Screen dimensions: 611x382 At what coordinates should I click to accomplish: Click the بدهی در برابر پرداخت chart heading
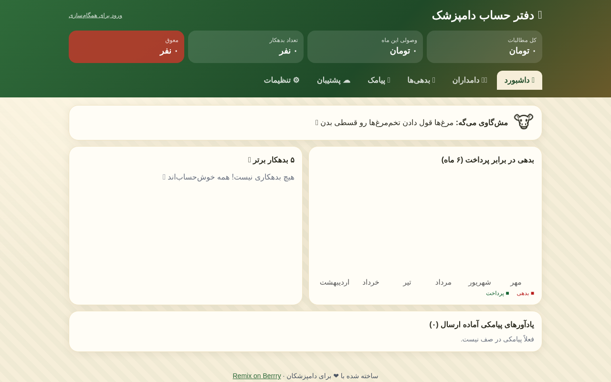(x=488, y=160)
